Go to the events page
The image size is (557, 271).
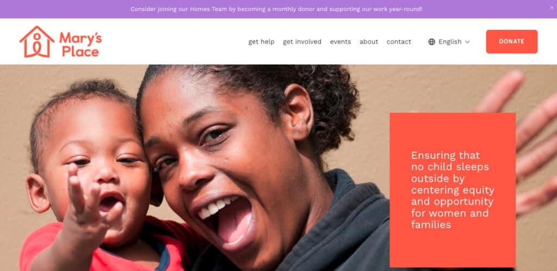pos(341,42)
